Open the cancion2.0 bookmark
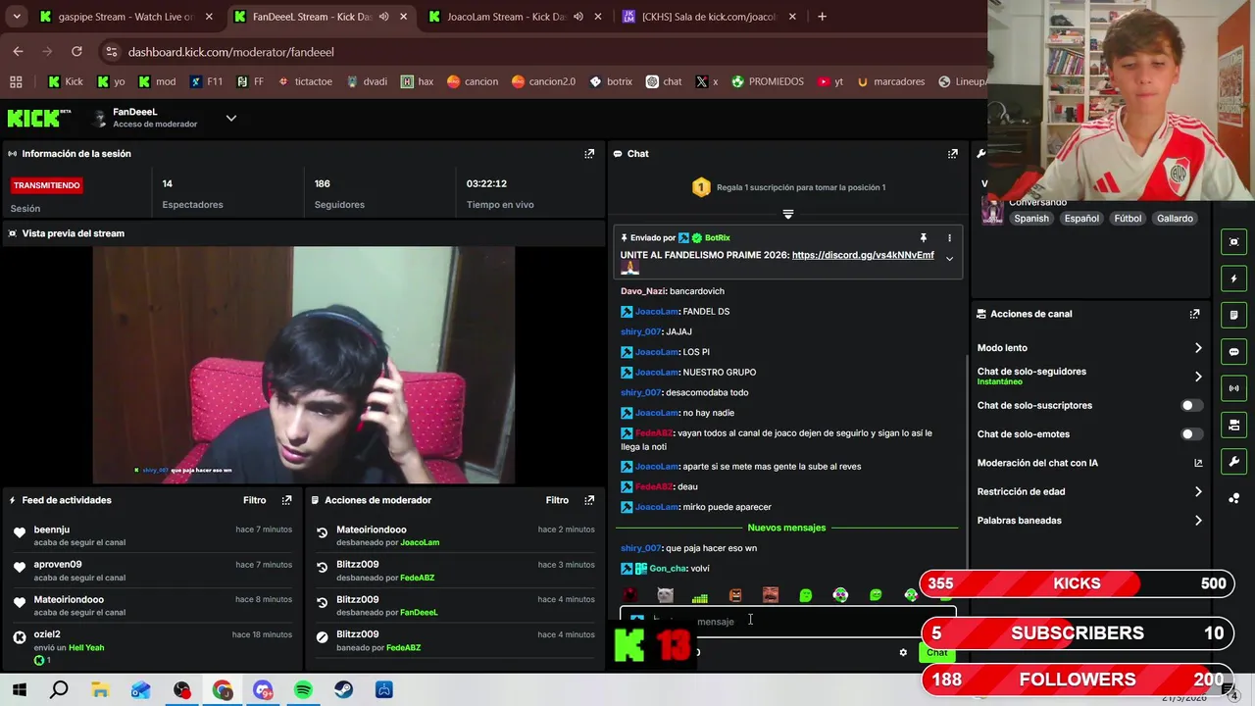 pos(543,81)
